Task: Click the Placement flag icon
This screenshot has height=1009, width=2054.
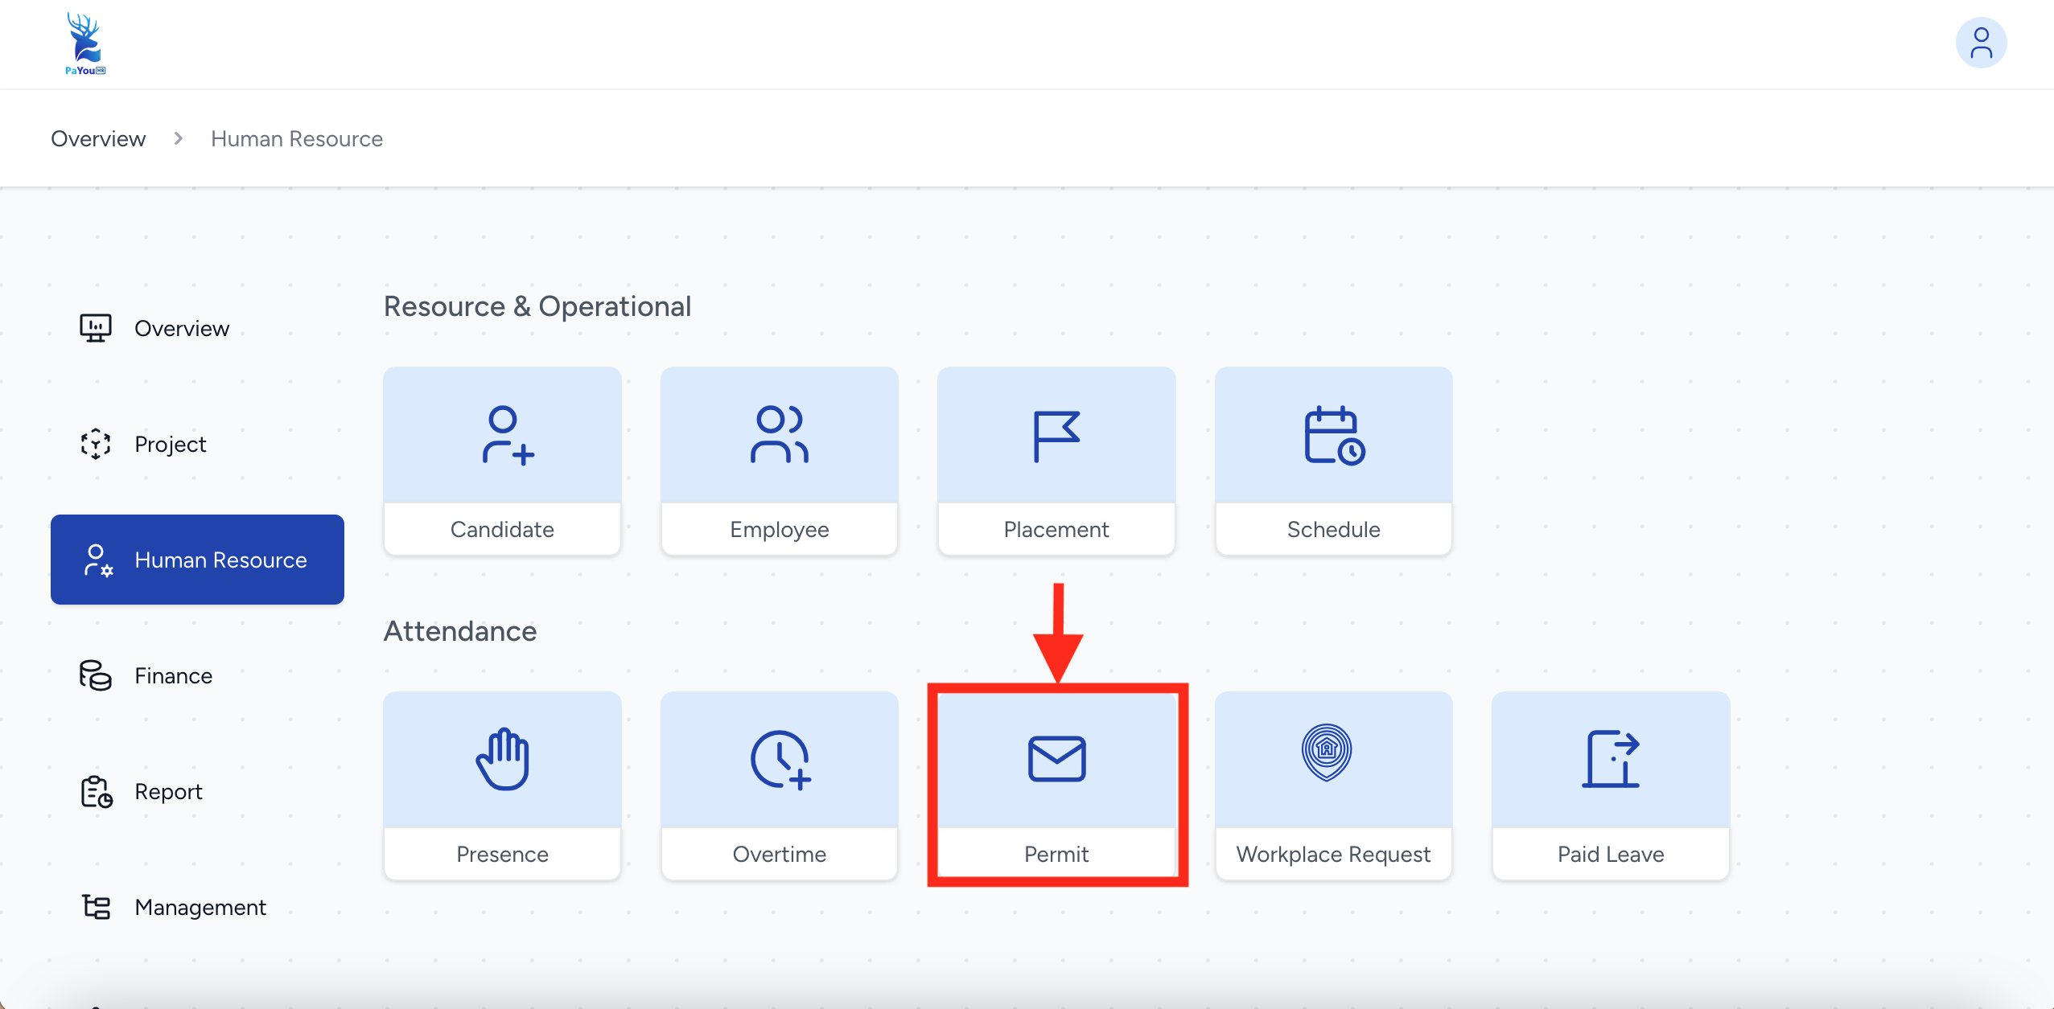Action: pos(1056,437)
